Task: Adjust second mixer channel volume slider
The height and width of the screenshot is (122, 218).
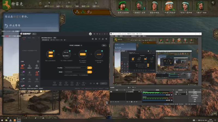Action: point(155,100)
